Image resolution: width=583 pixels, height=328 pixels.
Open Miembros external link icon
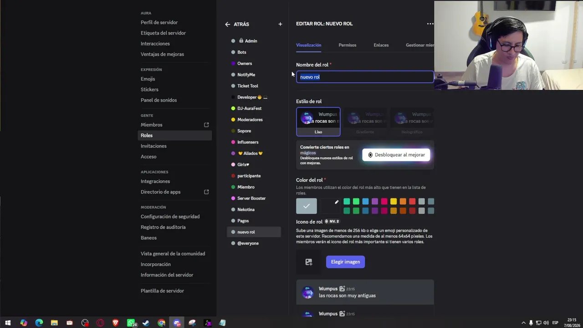pyautogui.click(x=206, y=125)
